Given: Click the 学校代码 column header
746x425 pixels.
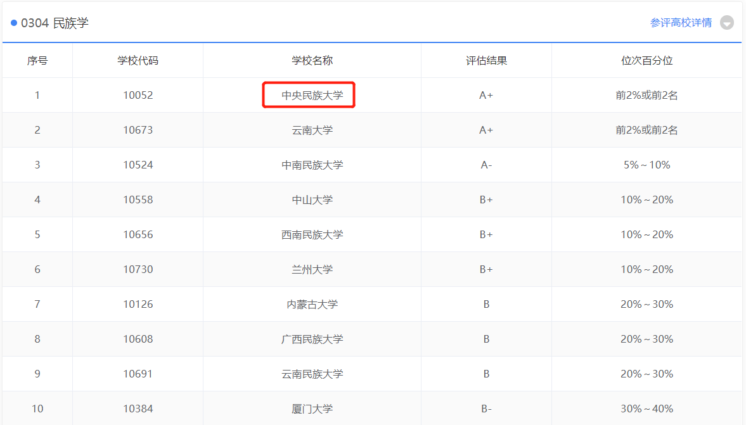Looking at the screenshot, I should [x=138, y=61].
